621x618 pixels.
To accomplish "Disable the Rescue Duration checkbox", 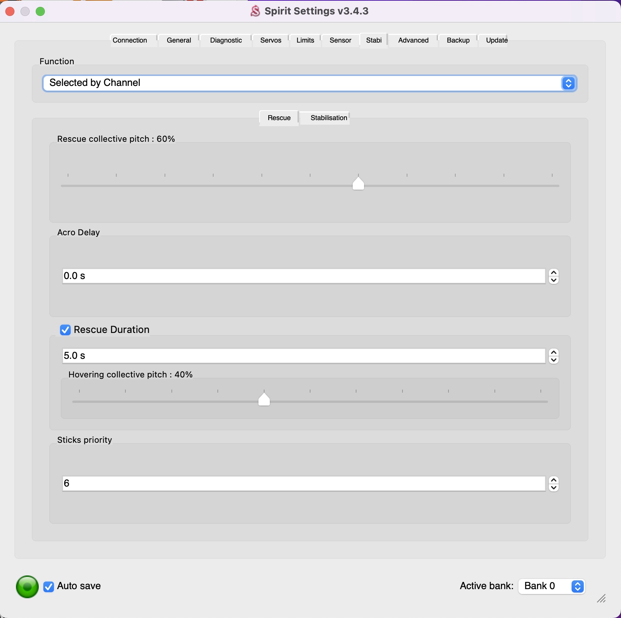I will tap(65, 330).
